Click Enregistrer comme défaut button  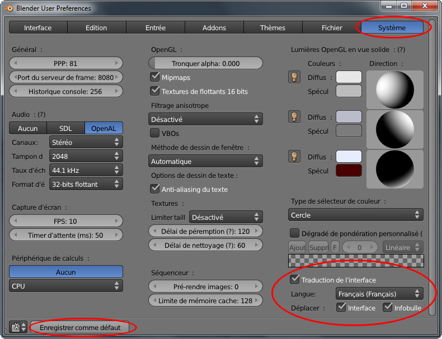pyautogui.click(x=80, y=327)
